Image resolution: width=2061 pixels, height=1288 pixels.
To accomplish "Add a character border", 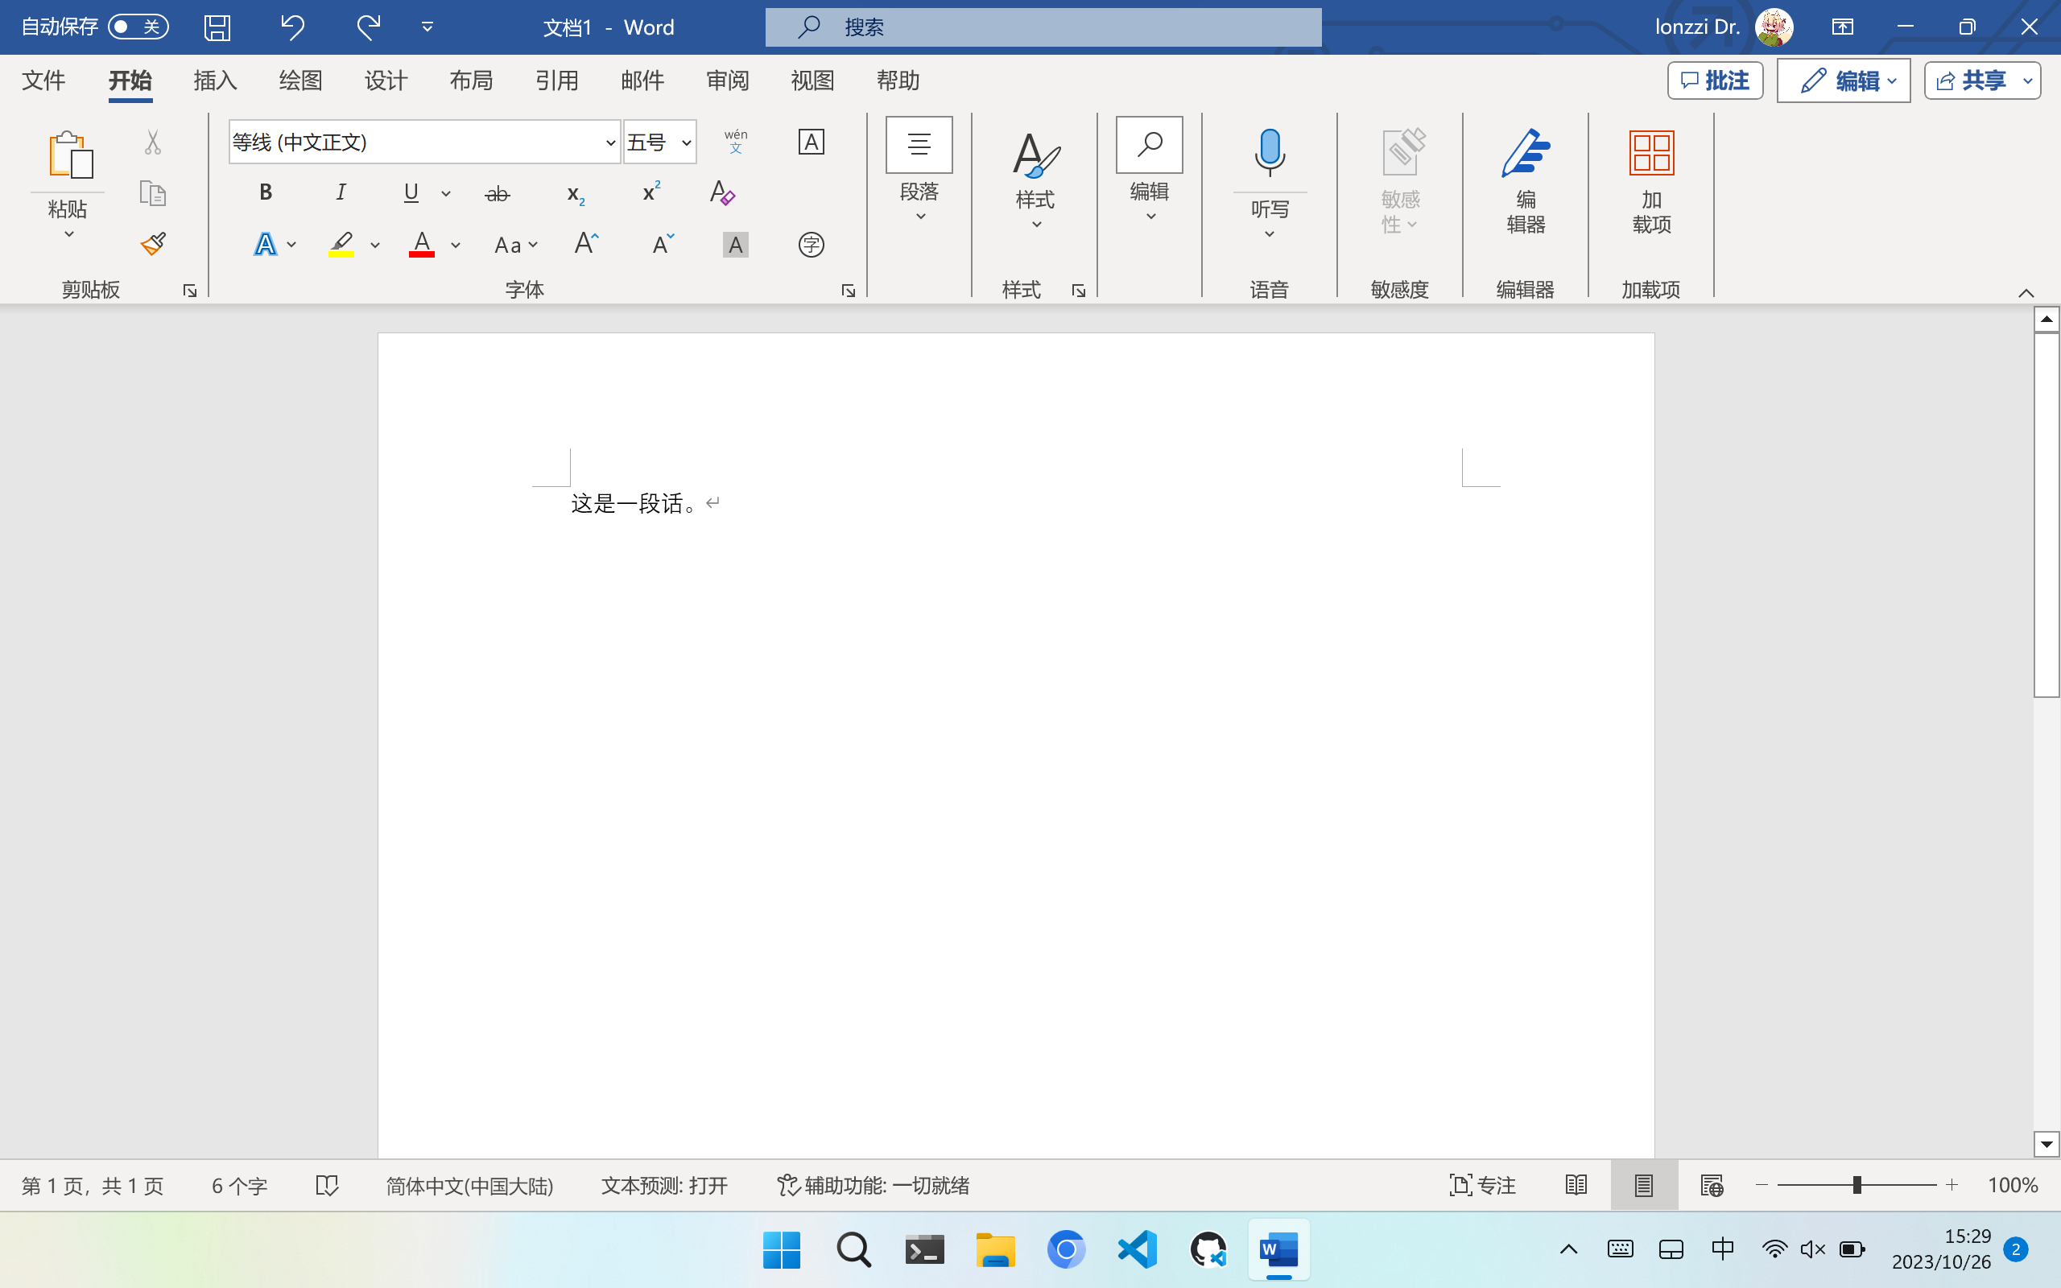I will 811,142.
